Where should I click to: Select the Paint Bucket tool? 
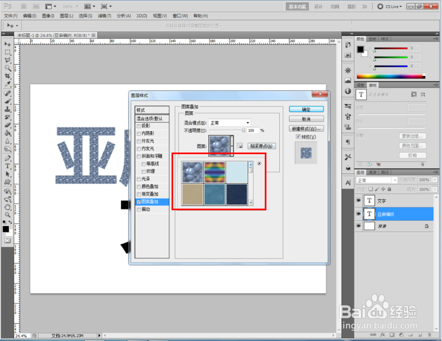tap(8, 133)
